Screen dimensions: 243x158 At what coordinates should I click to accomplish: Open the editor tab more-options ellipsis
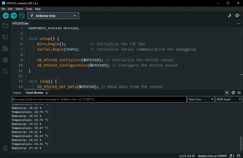239,23
